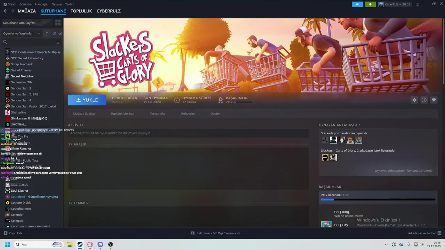The width and height of the screenshot is (445, 250).
Task: Click the achievements gear icon
Action: [x=220, y=100]
